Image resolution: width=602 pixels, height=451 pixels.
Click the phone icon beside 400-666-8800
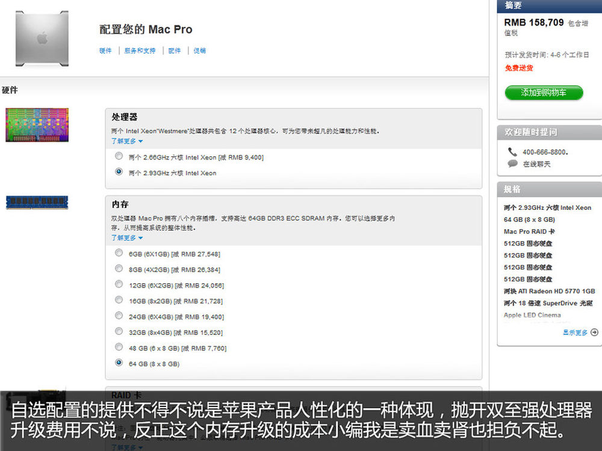pyautogui.click(x=512, y=152)
